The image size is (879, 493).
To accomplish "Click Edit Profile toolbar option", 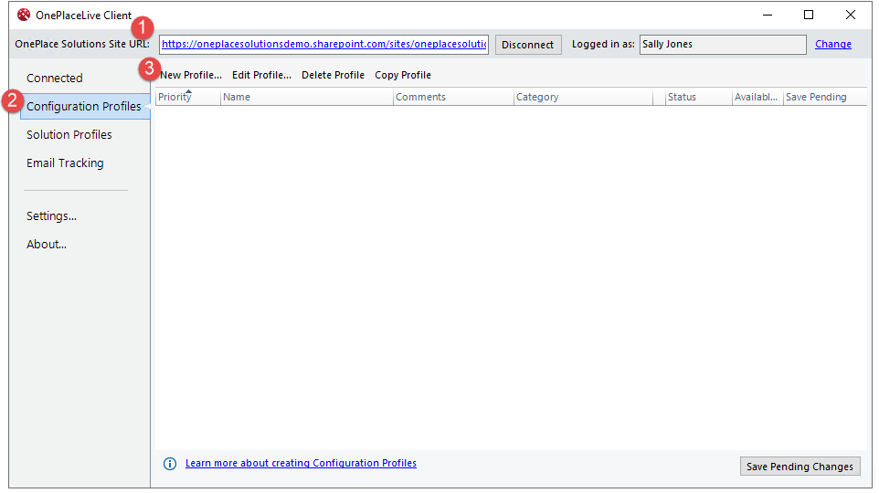I will tap(261, 75).
